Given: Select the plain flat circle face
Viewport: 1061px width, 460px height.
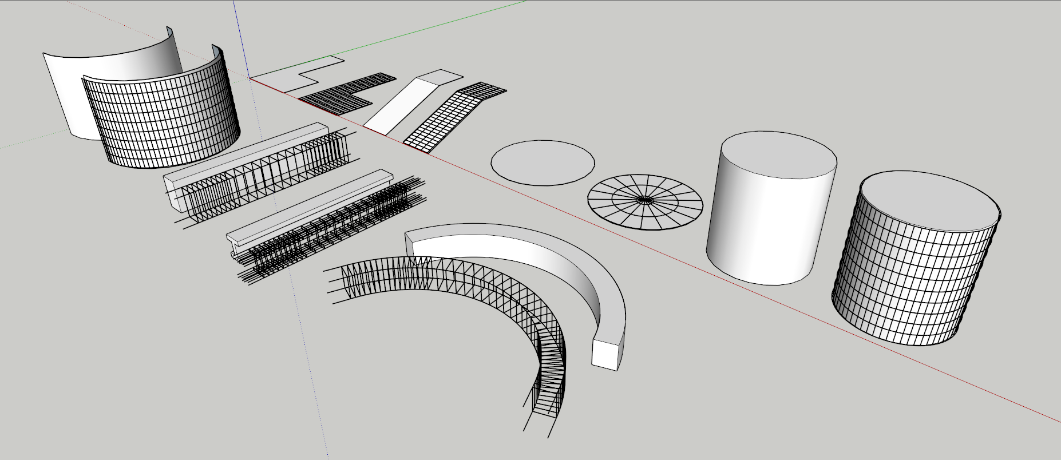Looking at the screenshot, I should pyautogui.click(x=543, y=162).
